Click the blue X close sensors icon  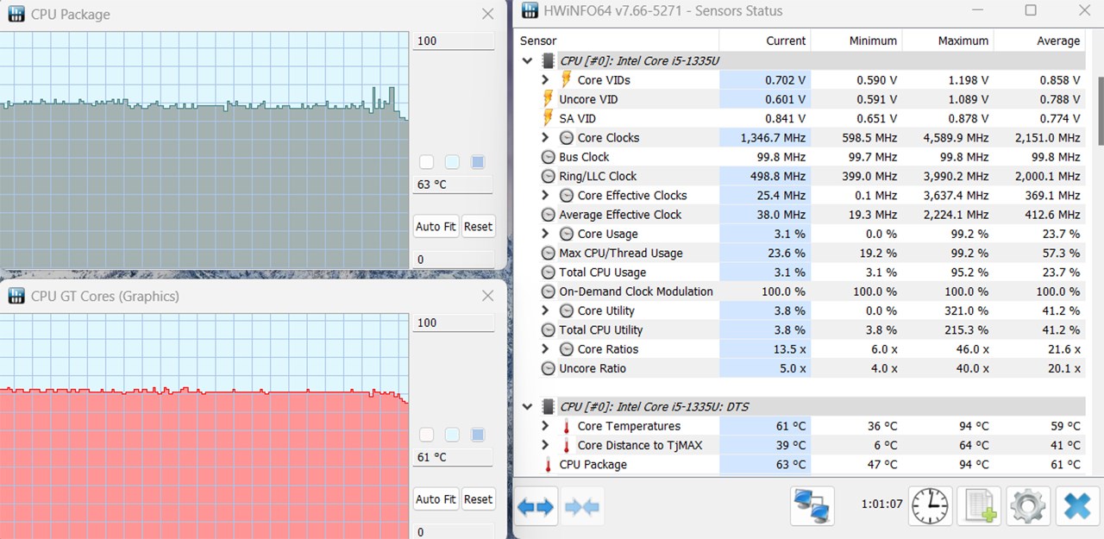[x=1076, y=505]
